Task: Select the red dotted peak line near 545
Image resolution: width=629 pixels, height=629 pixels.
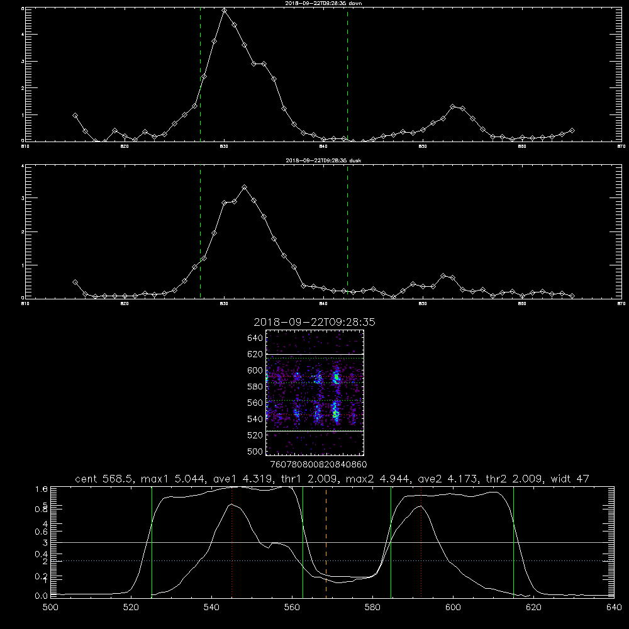Action: coord(232,542)
